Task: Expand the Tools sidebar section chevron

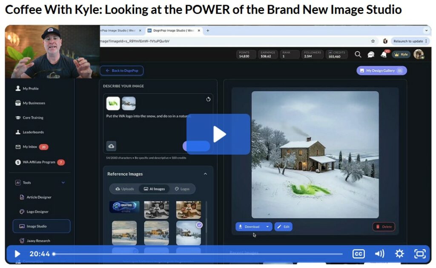Action: [x=63, y=183]
